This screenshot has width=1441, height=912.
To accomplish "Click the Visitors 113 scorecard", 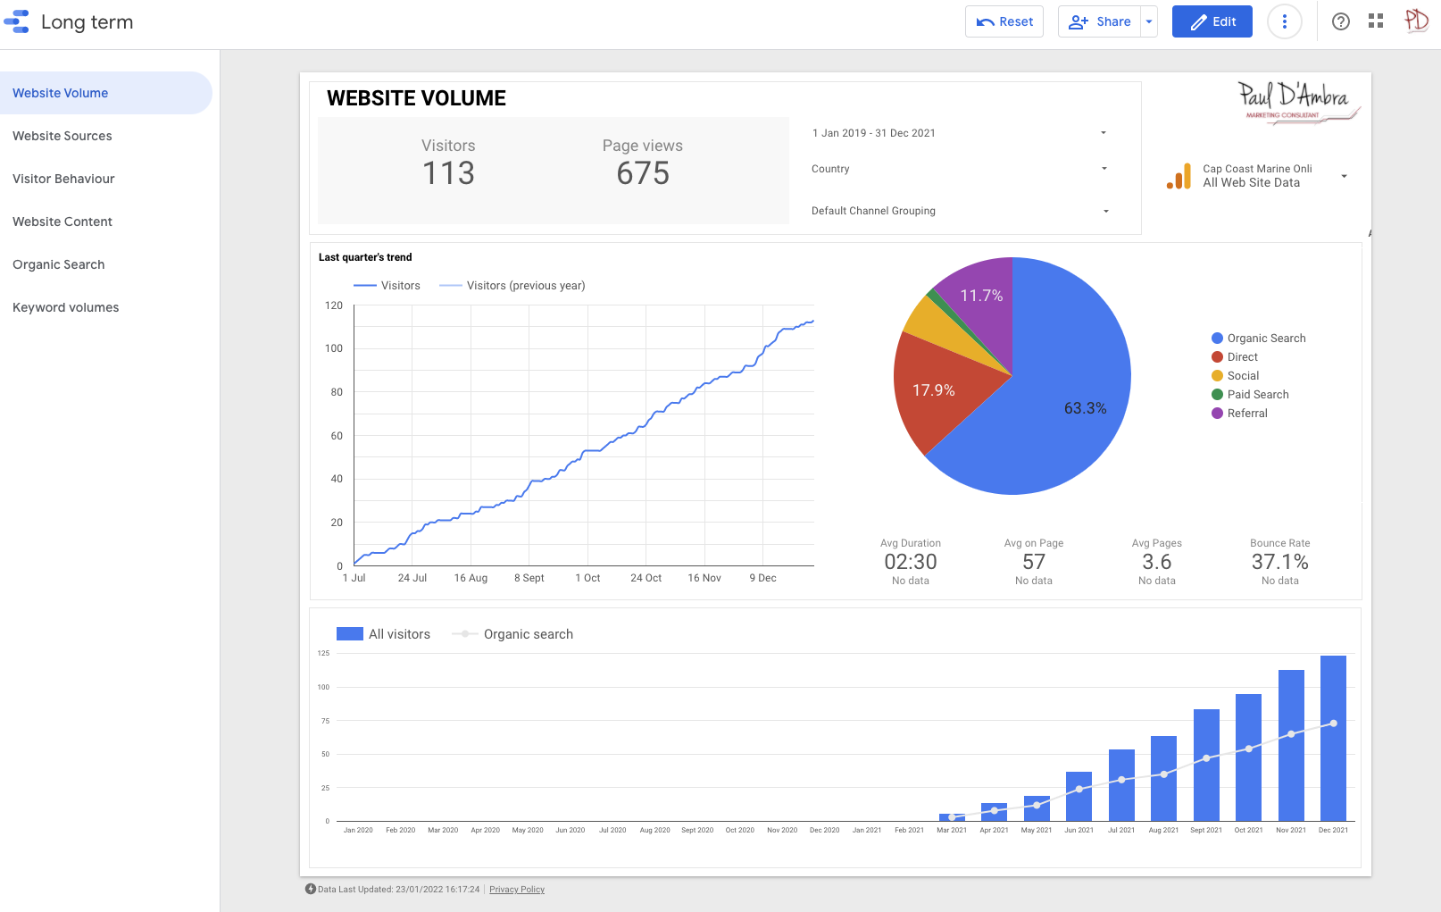I will 448,163.
